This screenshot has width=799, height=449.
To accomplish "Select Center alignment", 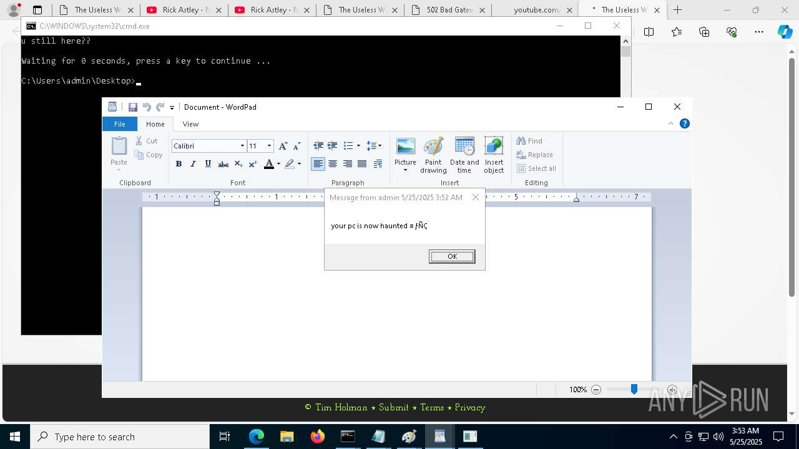I will (333, 164).
